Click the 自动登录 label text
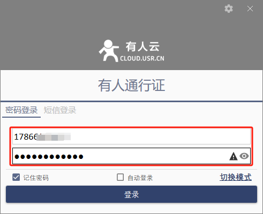 (140, 178)
